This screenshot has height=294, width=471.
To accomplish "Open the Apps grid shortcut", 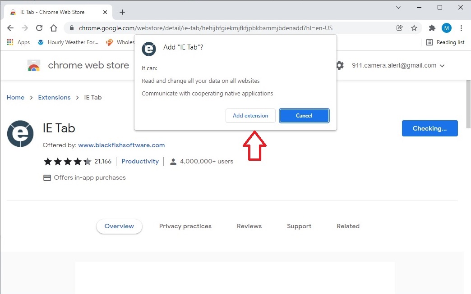I will (x=18, y=42).
